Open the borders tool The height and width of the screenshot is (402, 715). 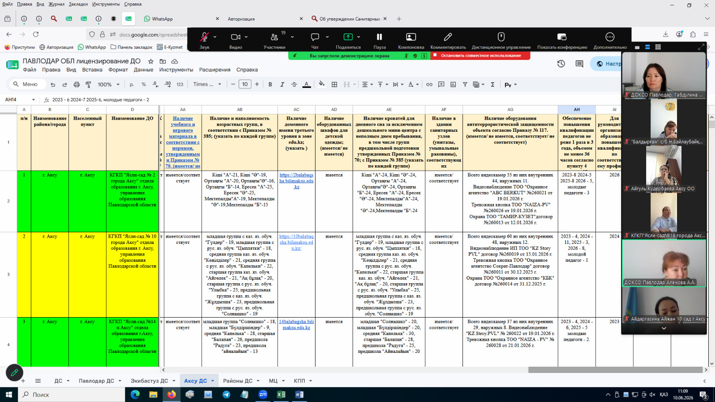click(x=334, y=84)
